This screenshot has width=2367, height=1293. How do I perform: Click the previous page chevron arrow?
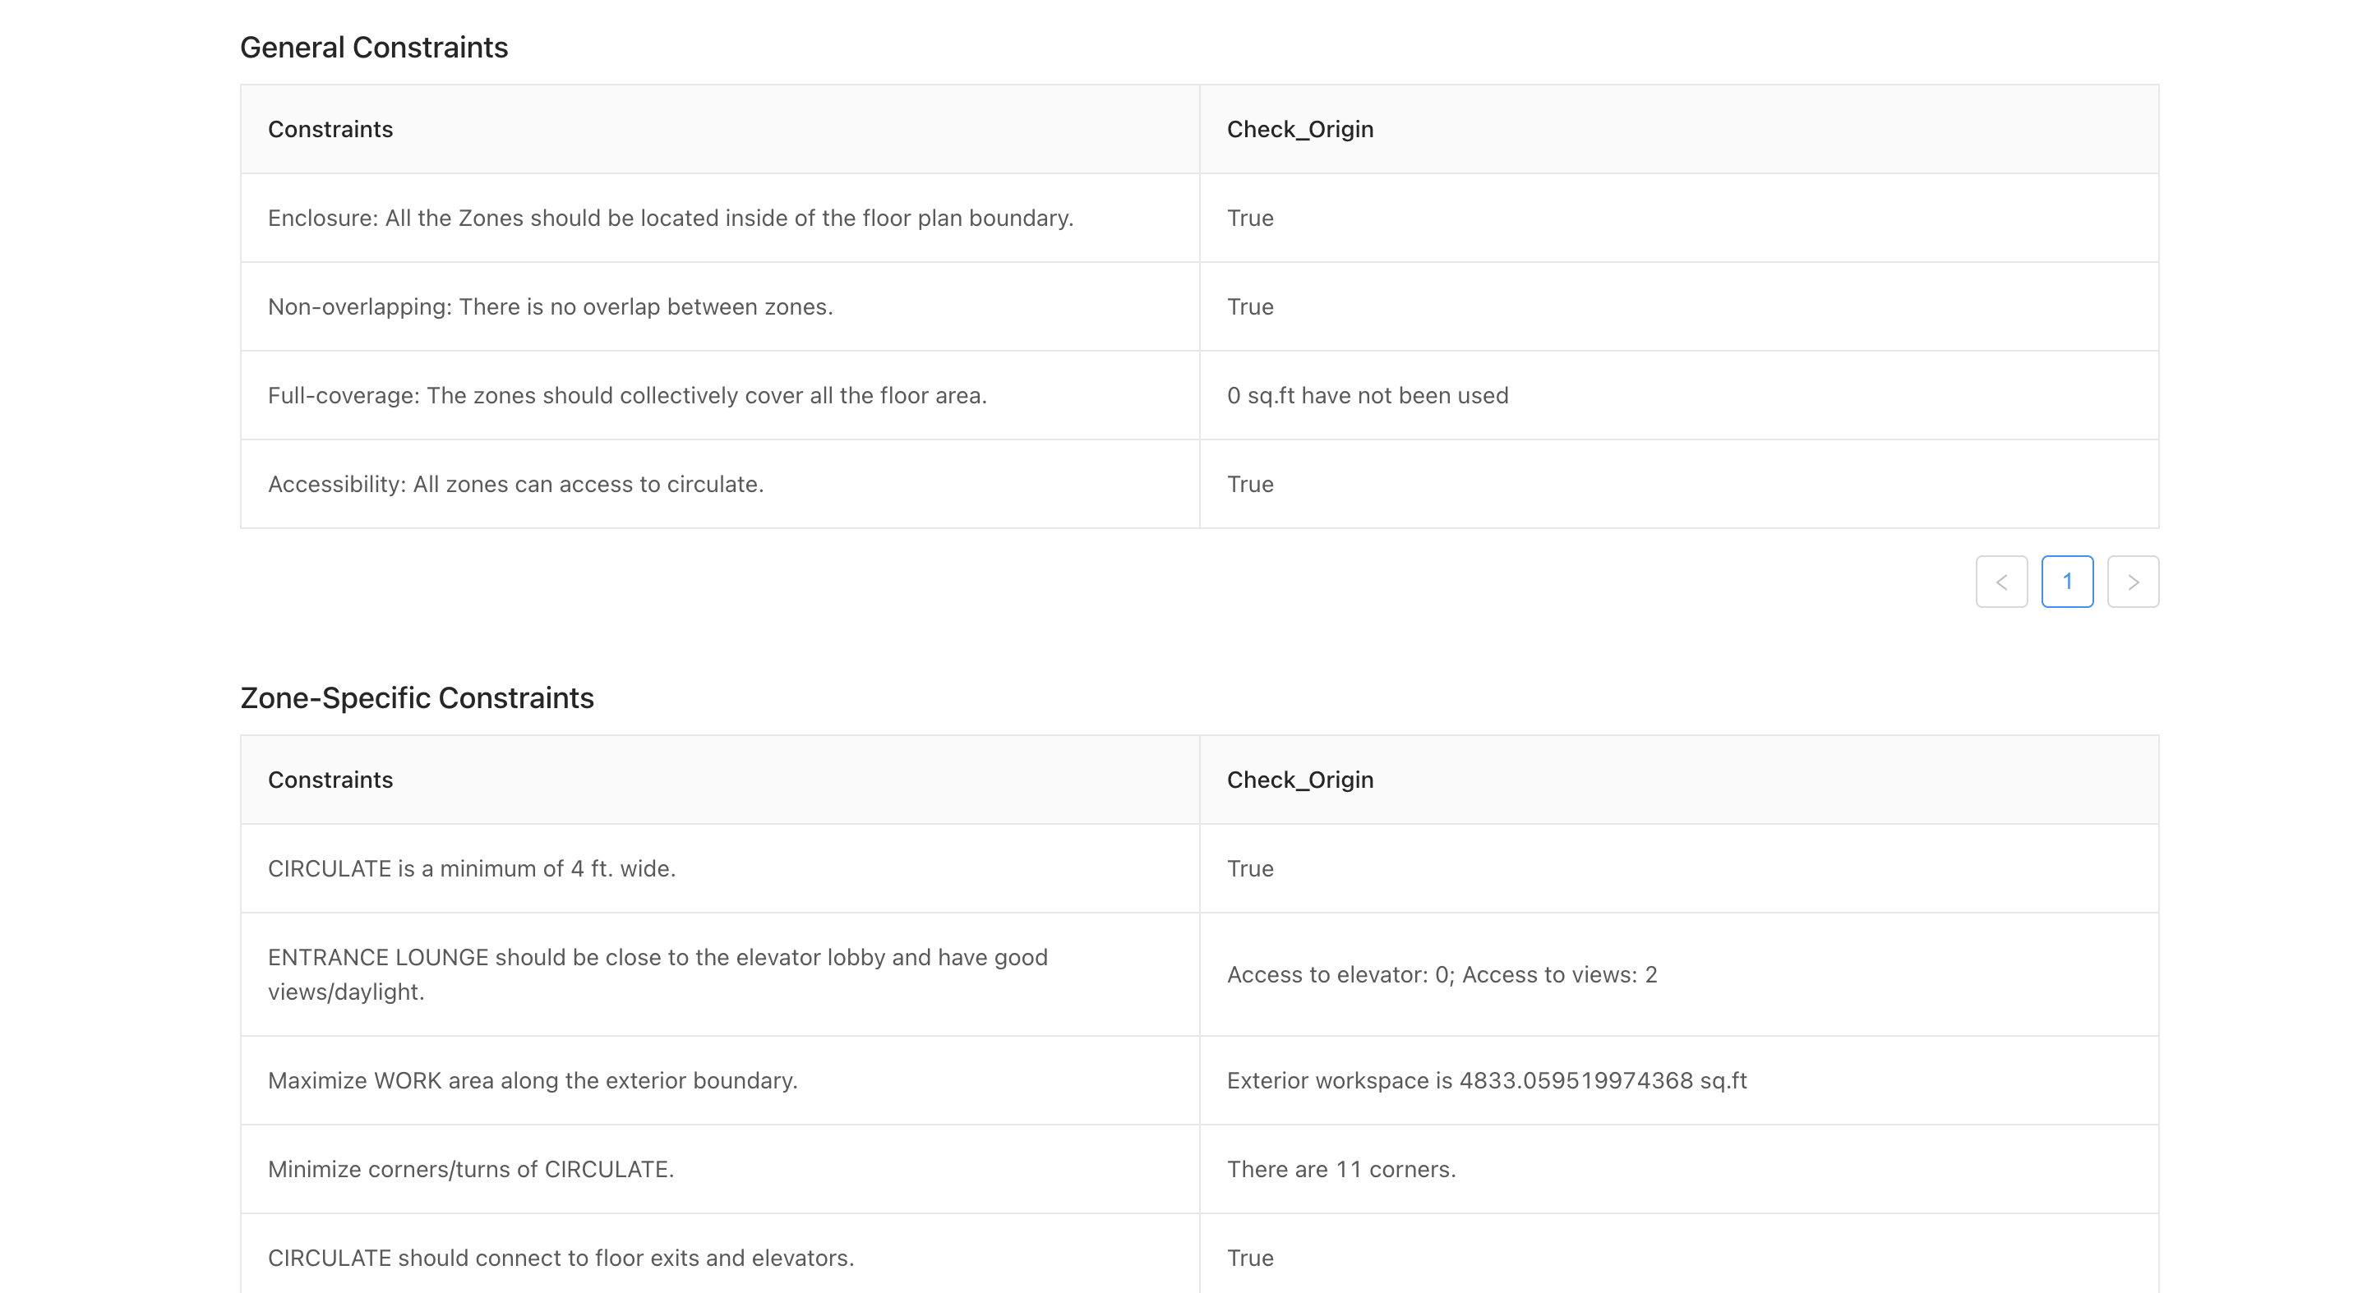tap(2001, 582)
